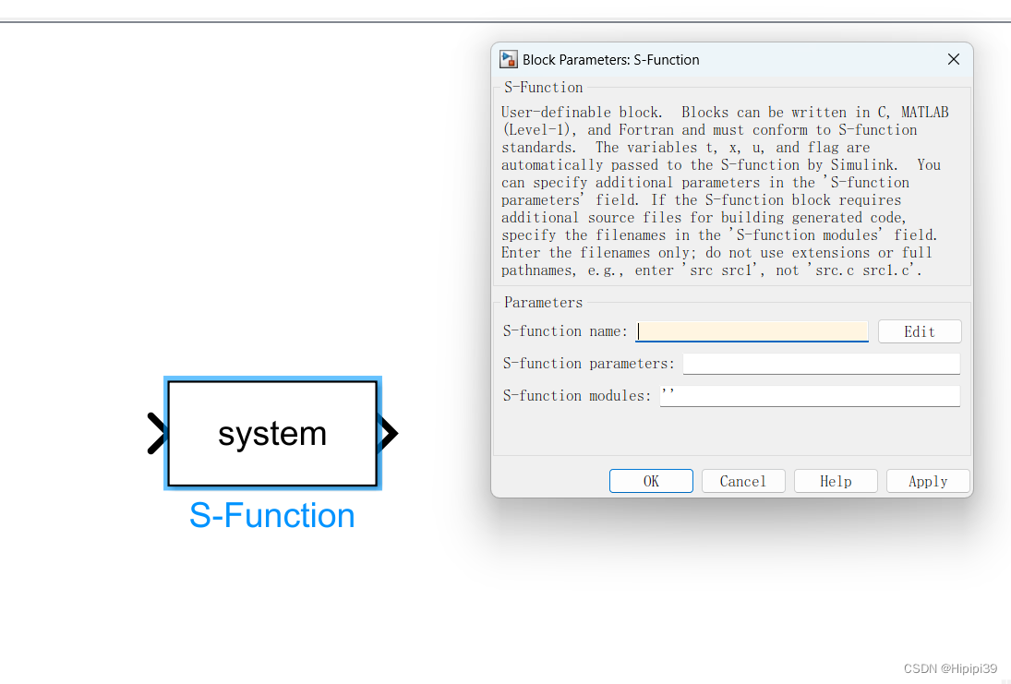Click the S-function parameters input box
The image size is (1011, 684).
[821, 363]
